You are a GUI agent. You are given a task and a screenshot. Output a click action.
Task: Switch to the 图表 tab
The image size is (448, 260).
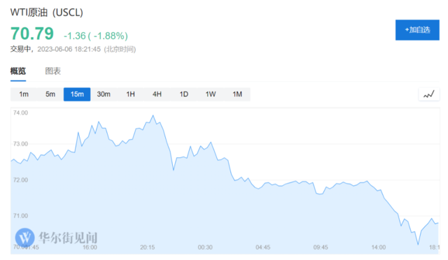53,71
